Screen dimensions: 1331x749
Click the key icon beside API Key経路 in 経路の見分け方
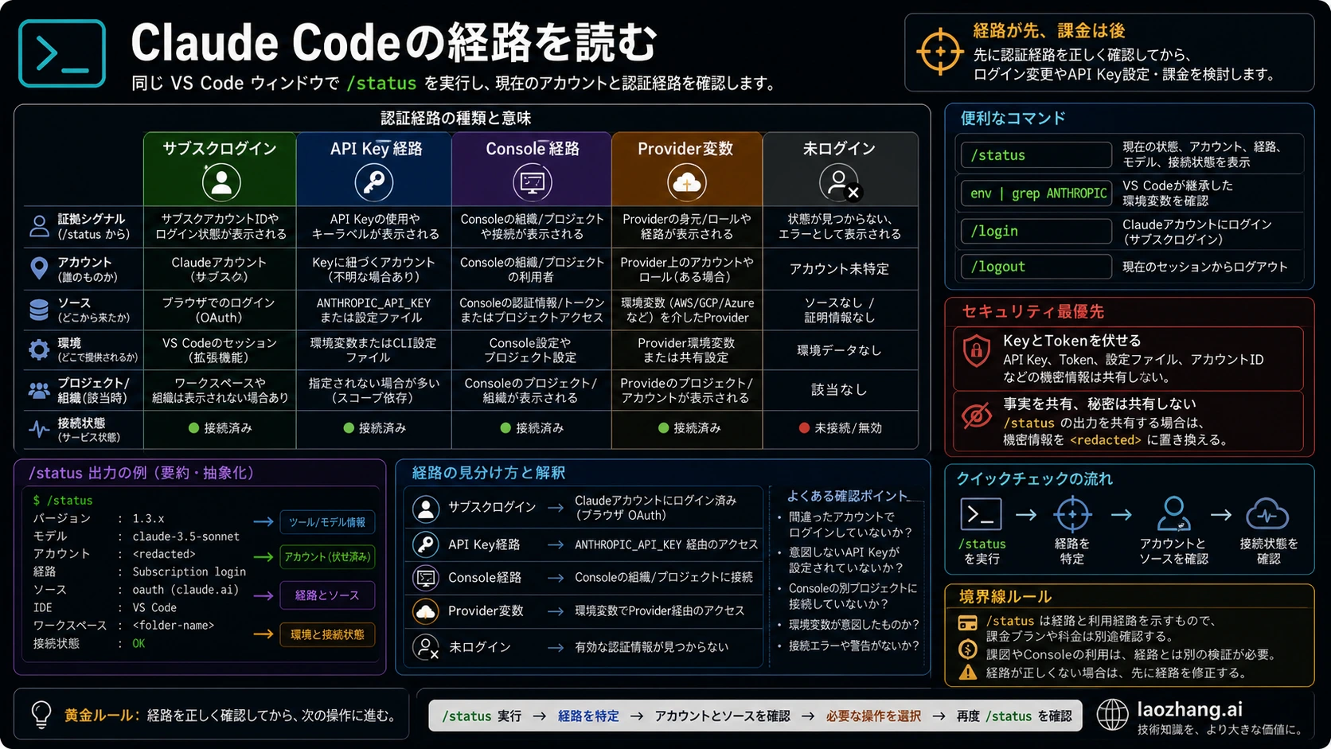(426, 544)
